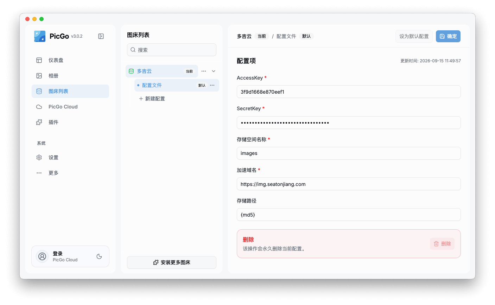Click 配置文件 in the breadcrumb
Viewport: 495px width, 305px height.
pyautogui.click(x=286, y=36)
